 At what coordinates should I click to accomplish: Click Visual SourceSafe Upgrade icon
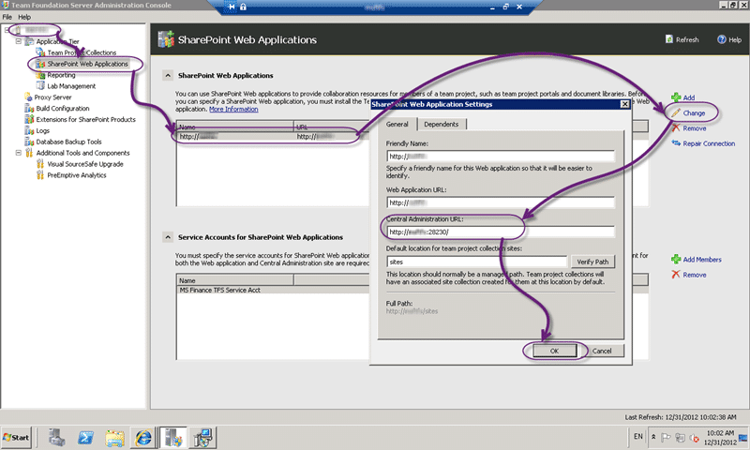pyautogui.click(x=40, y=164)
